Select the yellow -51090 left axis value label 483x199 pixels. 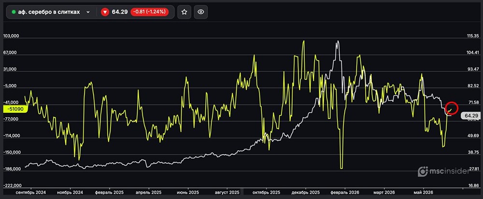coord(15,109)
